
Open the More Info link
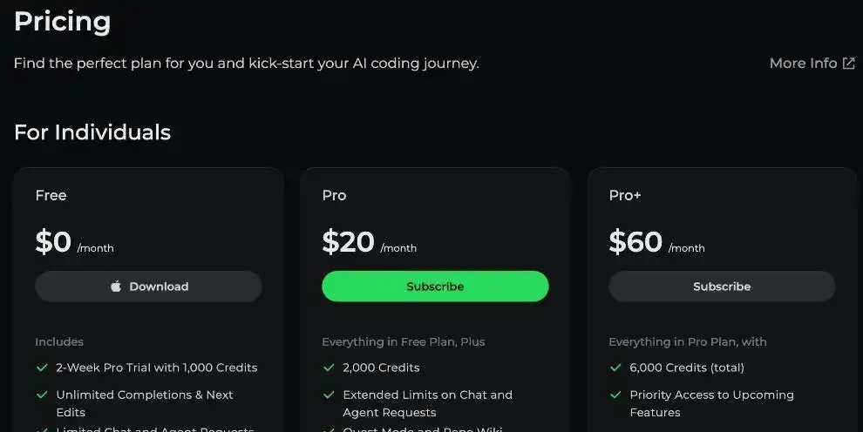(803, 63)
